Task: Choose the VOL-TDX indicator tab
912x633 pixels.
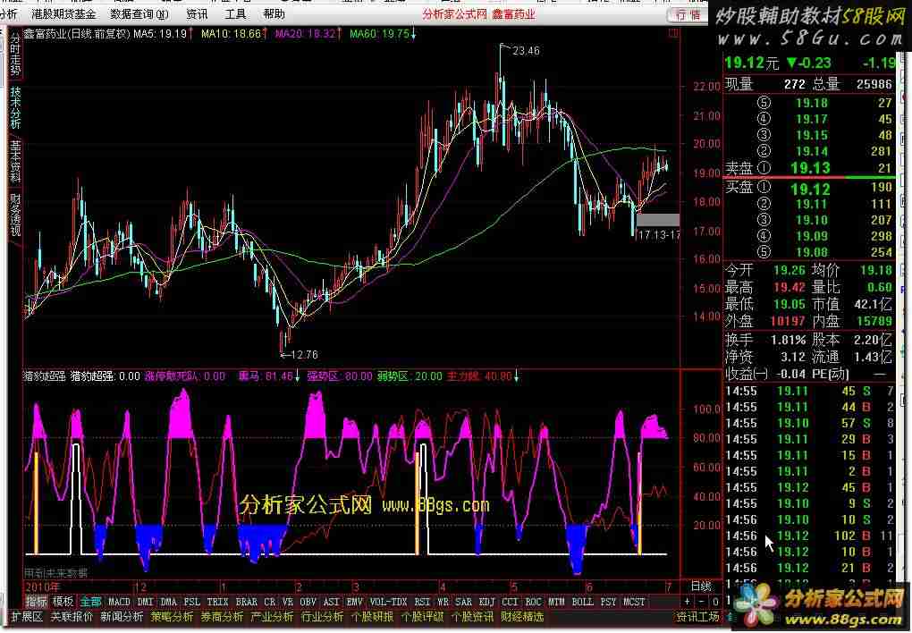Action: pos(389,602)
